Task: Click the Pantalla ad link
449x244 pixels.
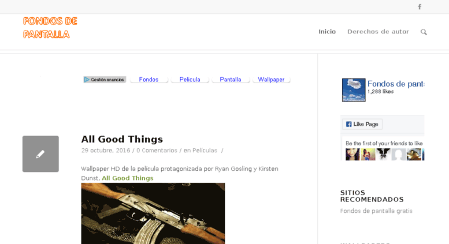Action: tap(230, 80)
